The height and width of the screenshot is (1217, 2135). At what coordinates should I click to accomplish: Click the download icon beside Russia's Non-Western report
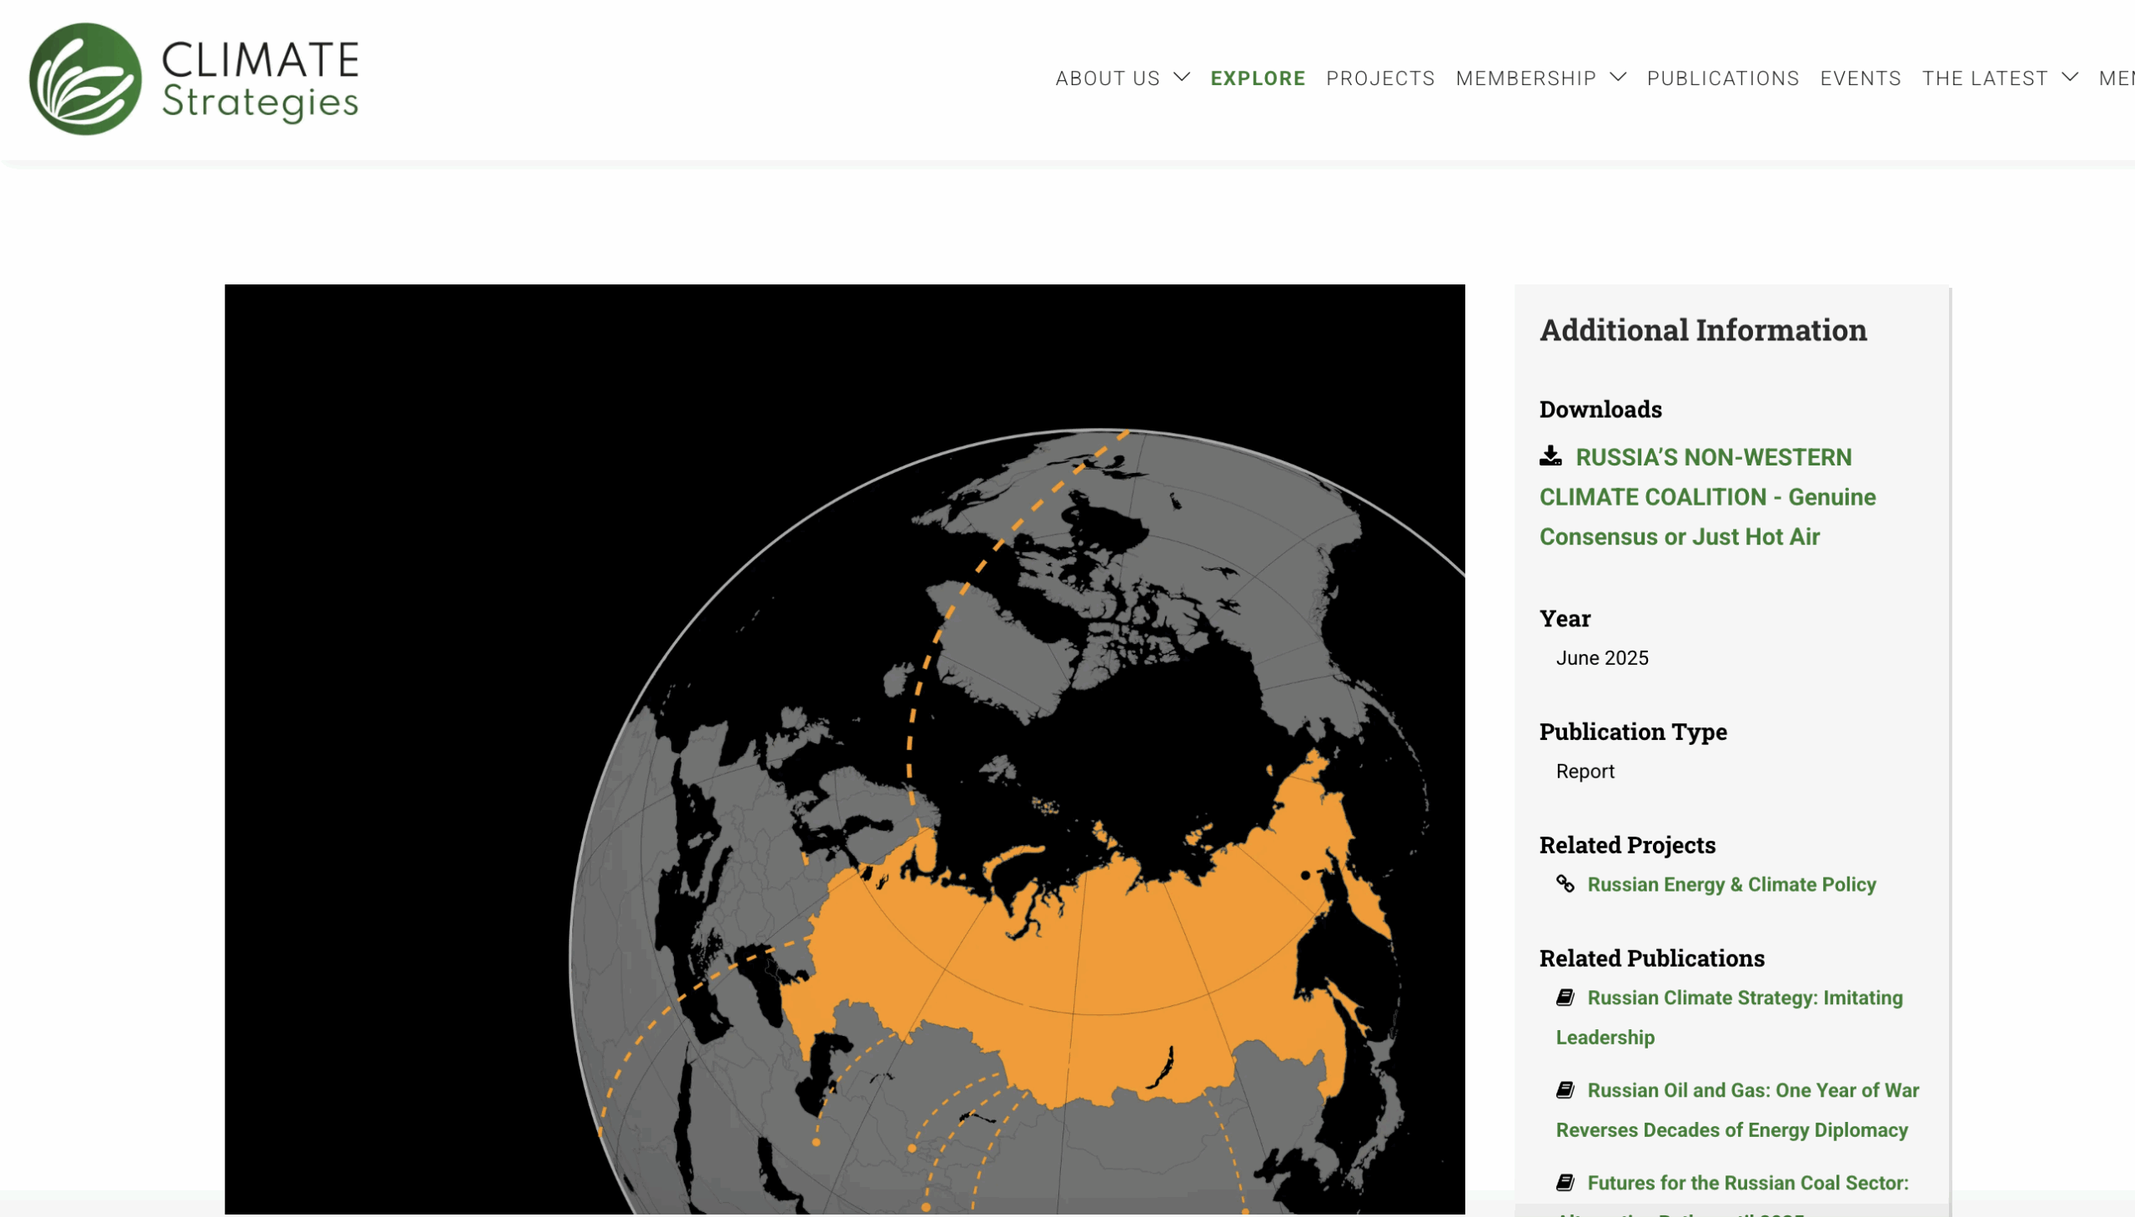[1551, 456]
